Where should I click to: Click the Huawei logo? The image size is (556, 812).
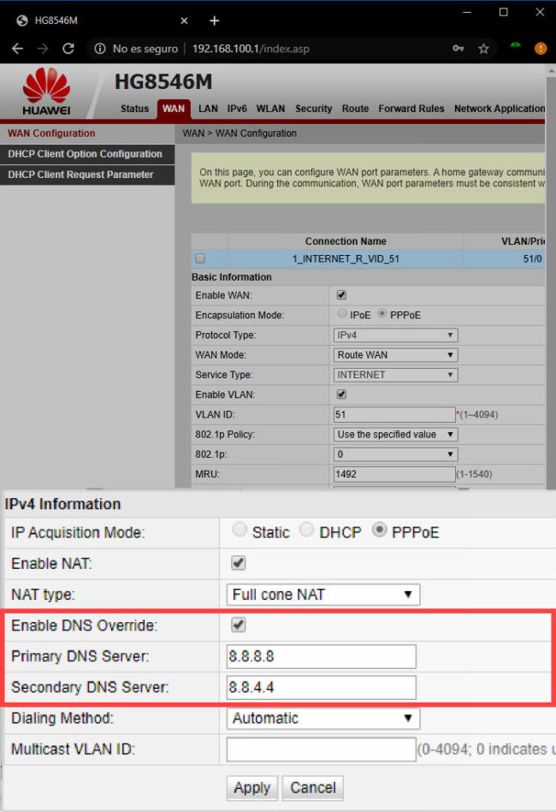pyautogui.click(x=46, y=92)
